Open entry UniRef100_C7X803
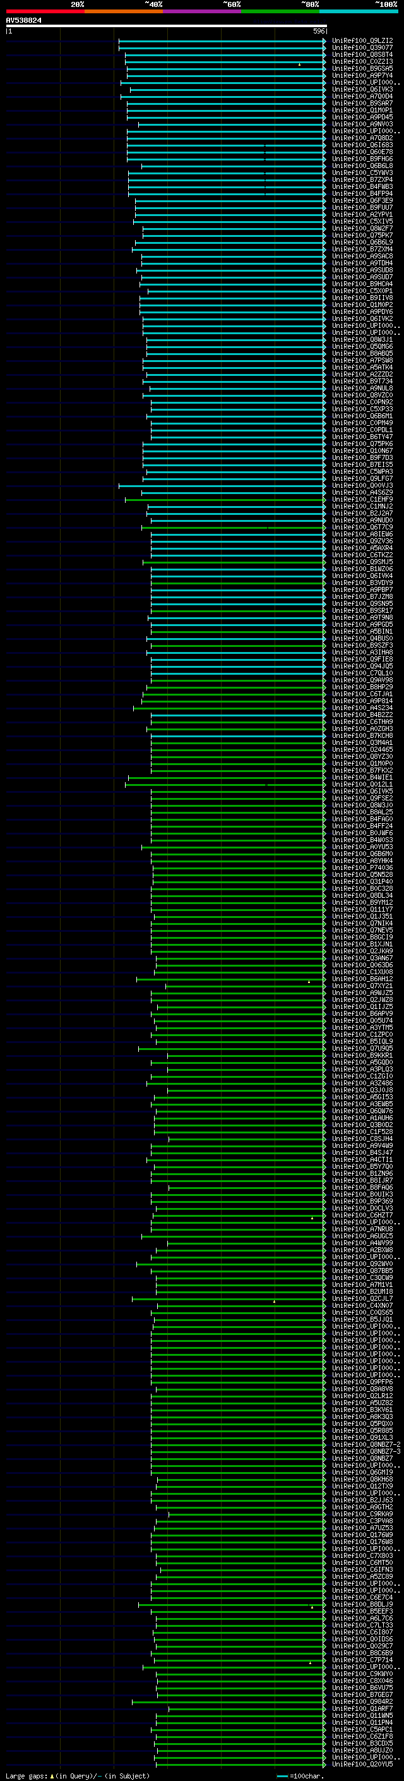The height and width of the screenshot is (1781, 404). click(362, 1555)
